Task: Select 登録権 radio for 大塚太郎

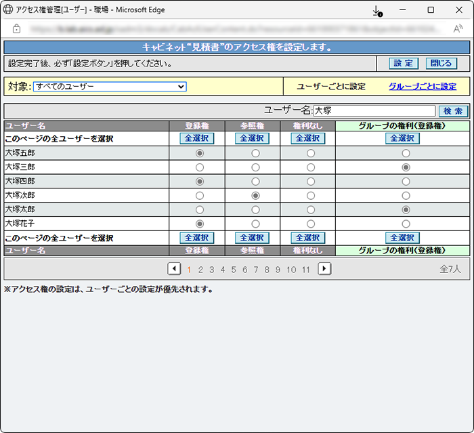Action: [x=200, y=209]
